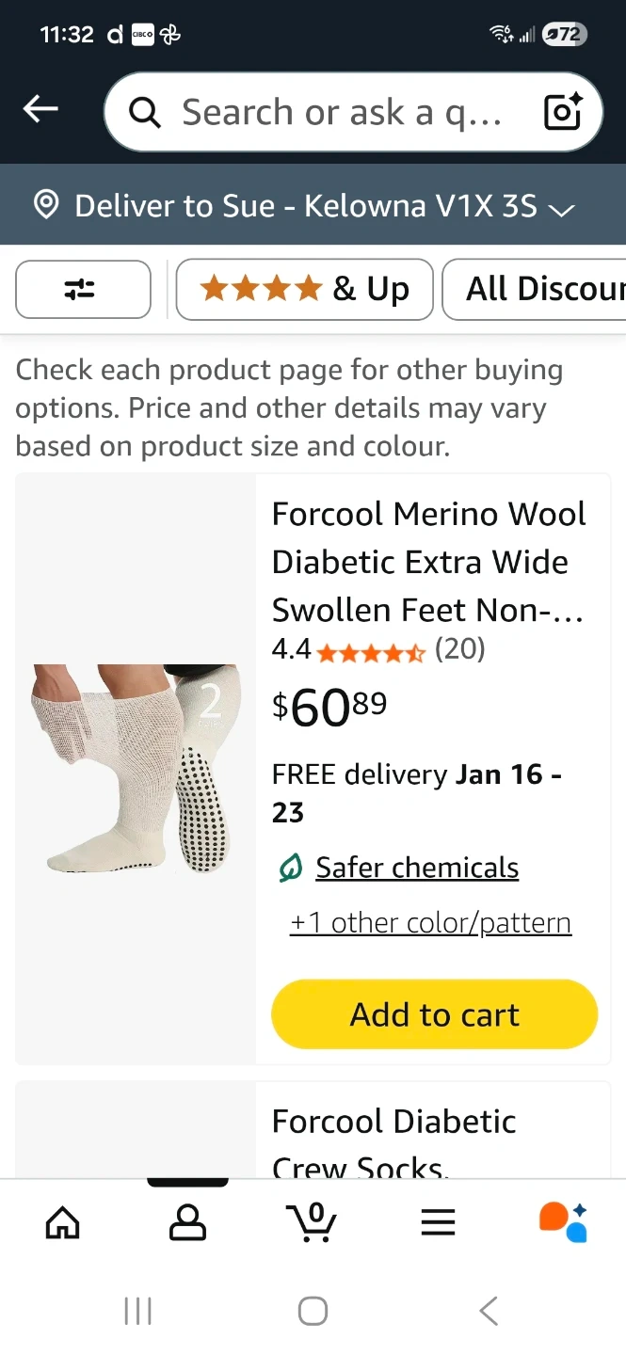Image resolution: width=626 pixels, height=1355 pixels.
Task: Open the hamburger menu icon
Action: point(438,1221)
